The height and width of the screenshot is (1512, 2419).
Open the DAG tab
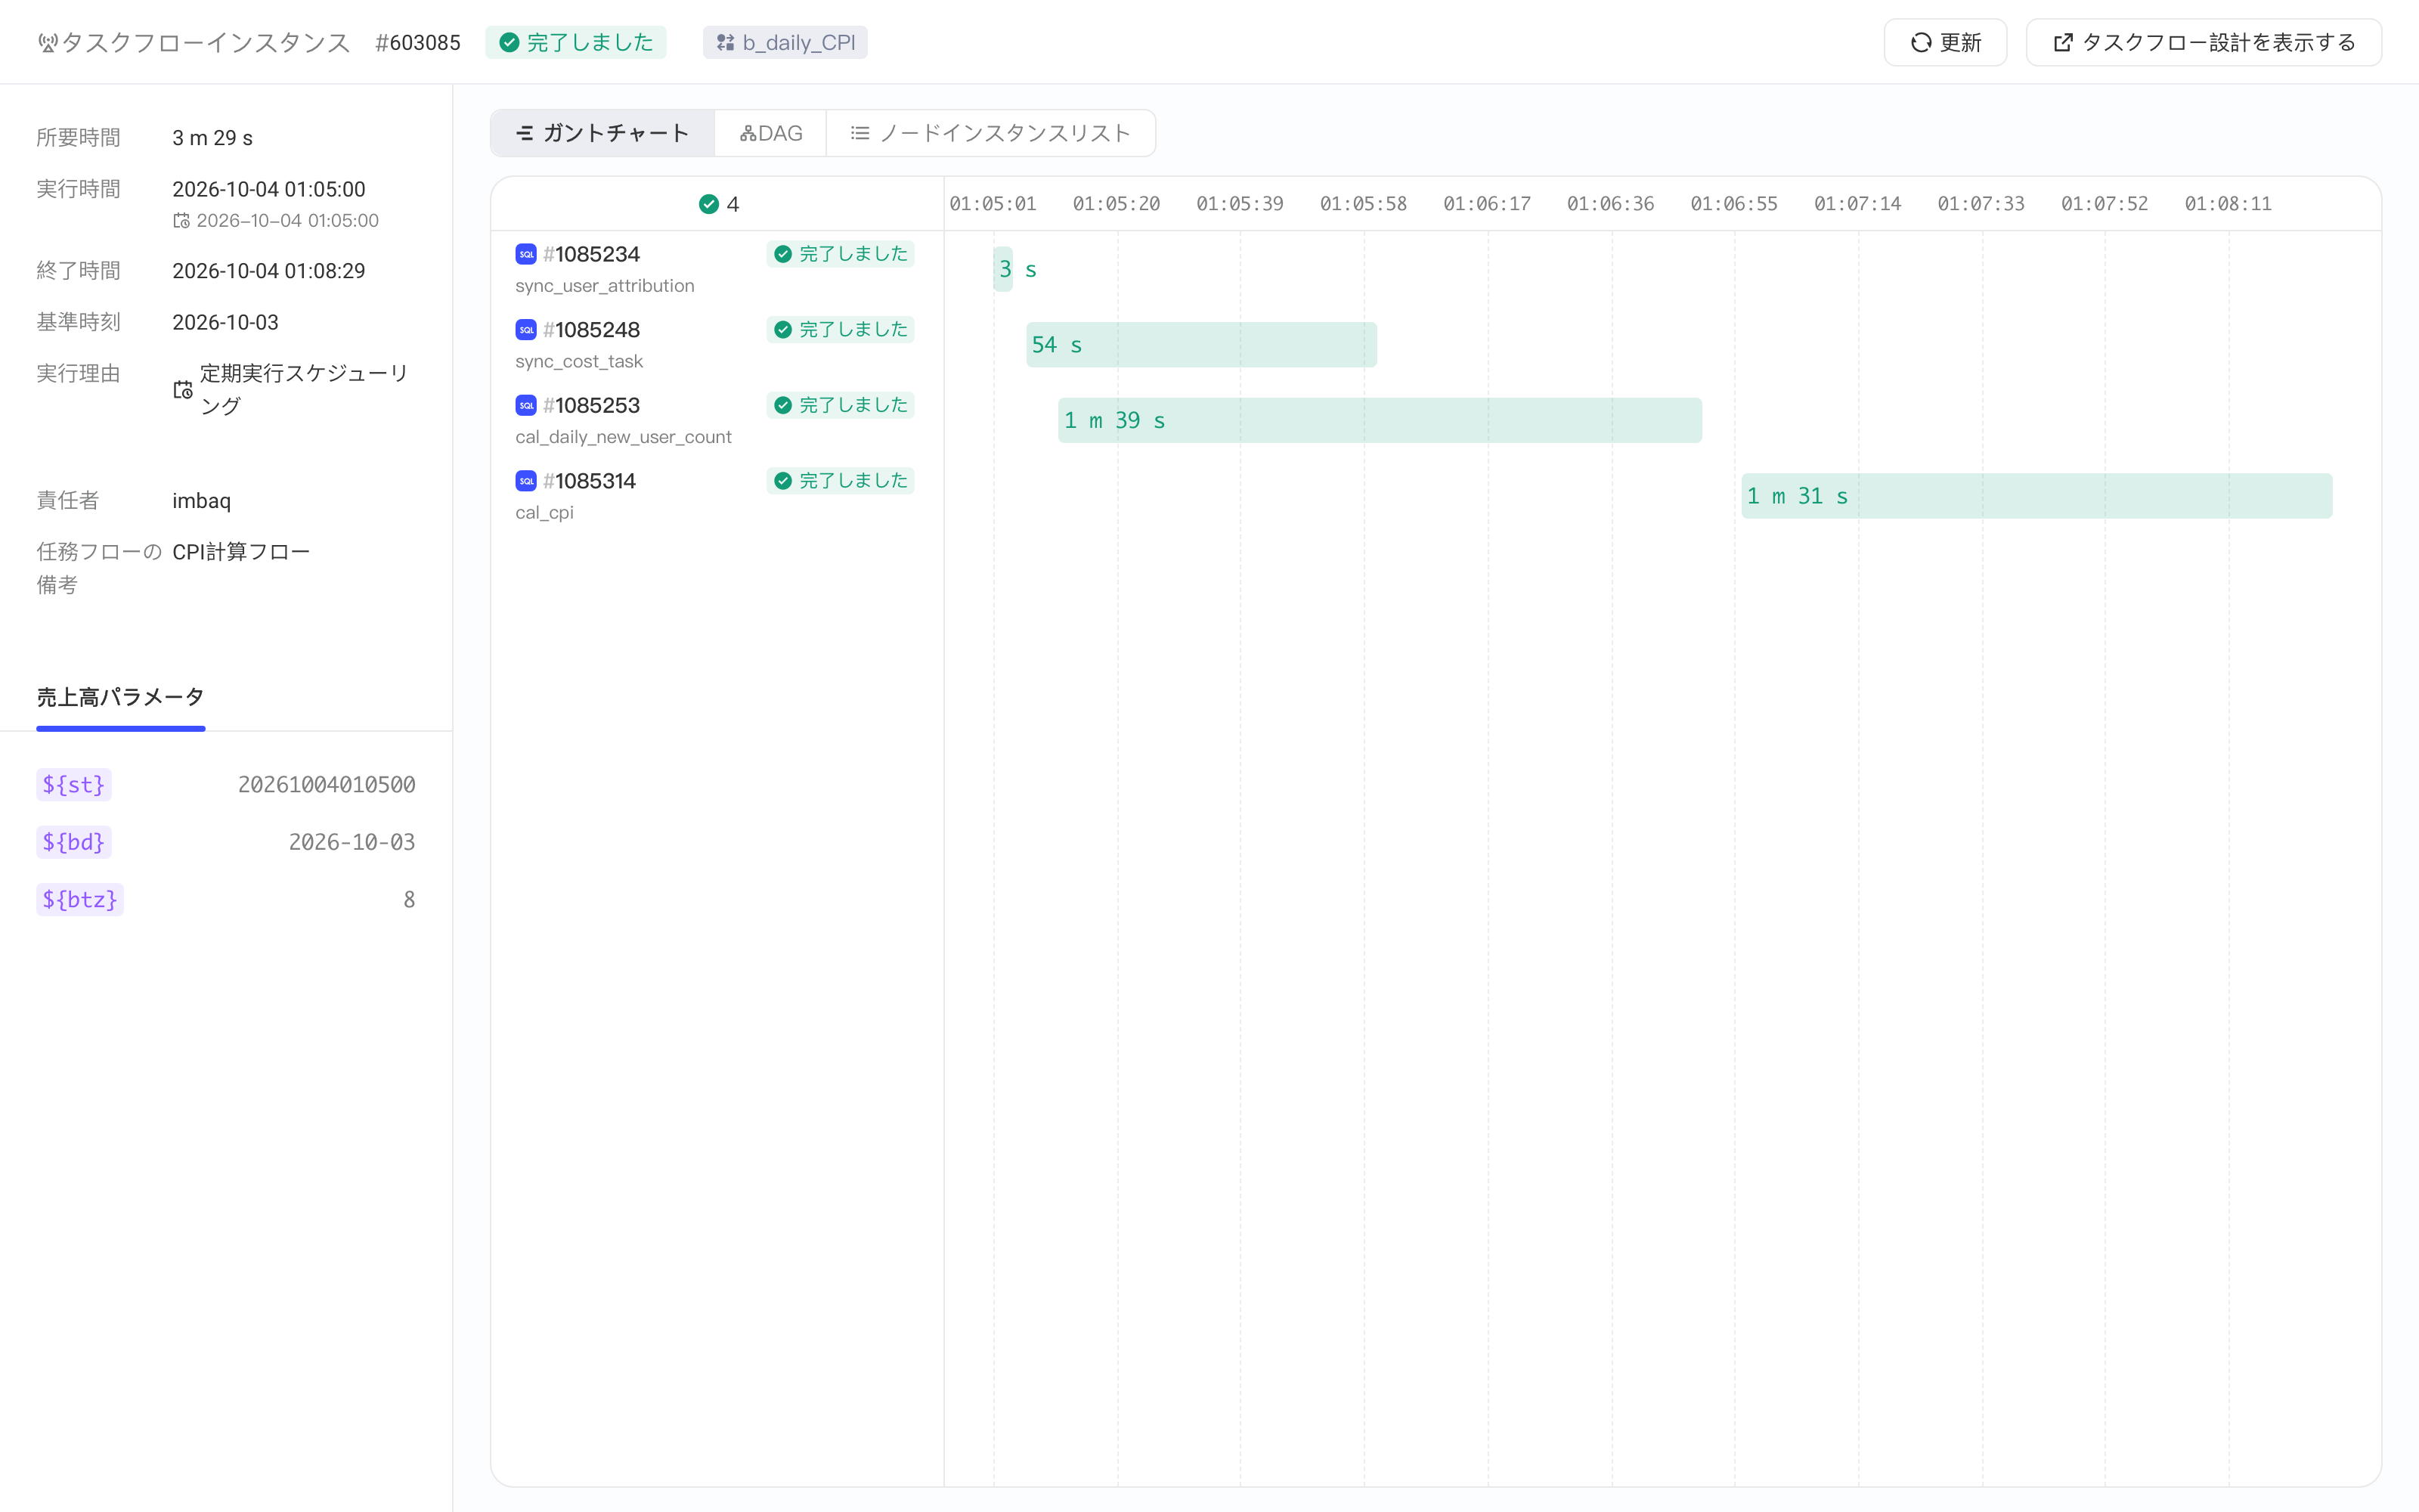click(771, 133)
